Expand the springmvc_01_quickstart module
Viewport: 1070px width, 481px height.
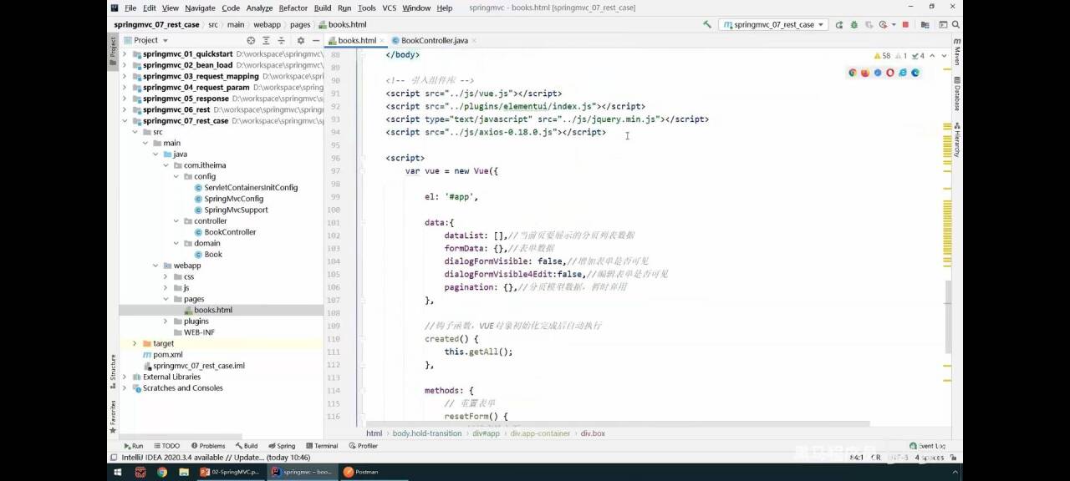tap(125, 53)
